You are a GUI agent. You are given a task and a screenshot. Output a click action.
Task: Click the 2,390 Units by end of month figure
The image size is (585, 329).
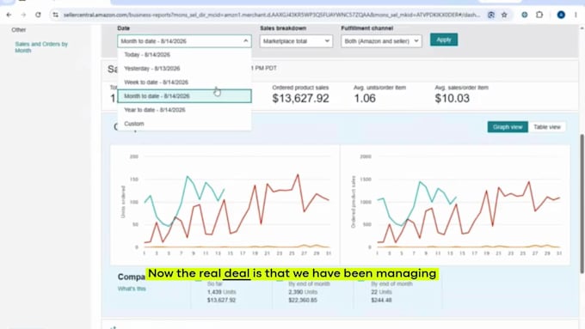pyautogui.click(x=303, y=292)
